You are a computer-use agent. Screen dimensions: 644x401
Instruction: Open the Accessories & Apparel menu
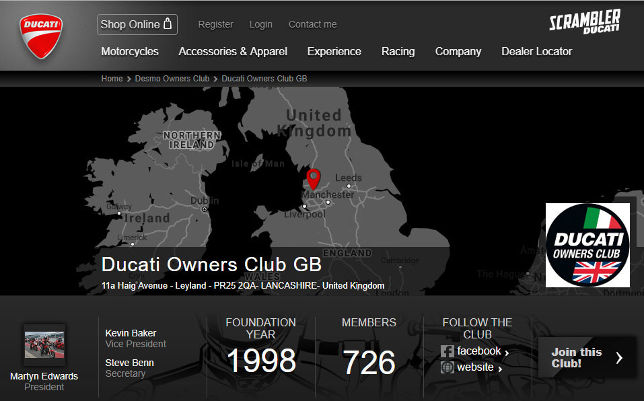[x=233, y=51]
